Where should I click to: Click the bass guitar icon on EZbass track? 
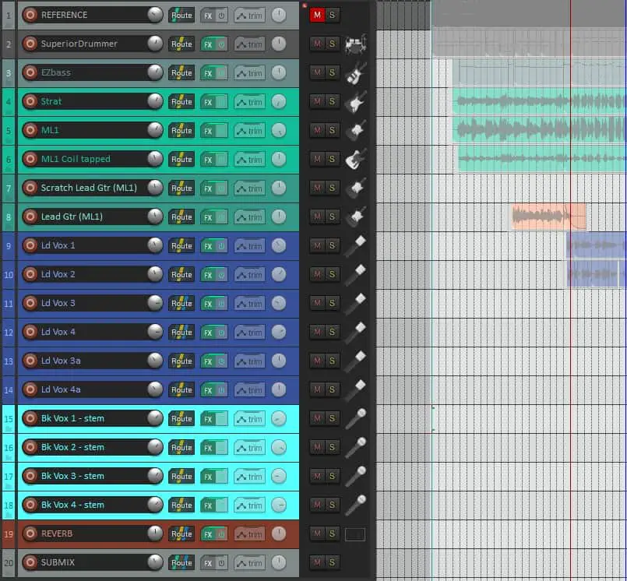click(x=355, y=72)
